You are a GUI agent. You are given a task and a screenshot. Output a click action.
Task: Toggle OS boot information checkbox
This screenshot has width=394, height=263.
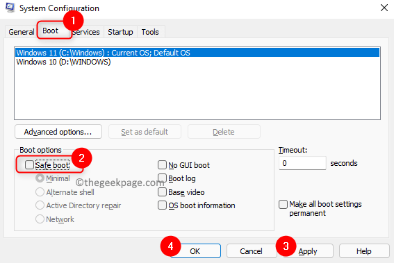click(162, 205)
